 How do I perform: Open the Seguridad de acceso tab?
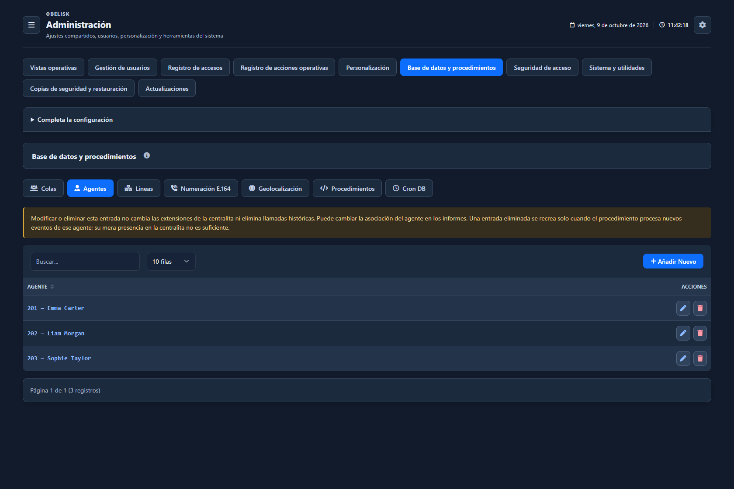pos(542,67)
